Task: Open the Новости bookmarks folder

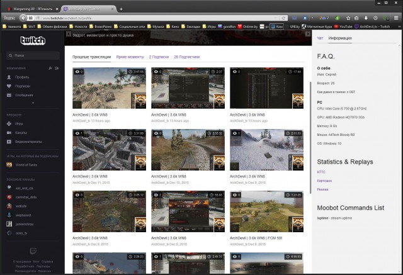Action: click(x=78, y=26)
